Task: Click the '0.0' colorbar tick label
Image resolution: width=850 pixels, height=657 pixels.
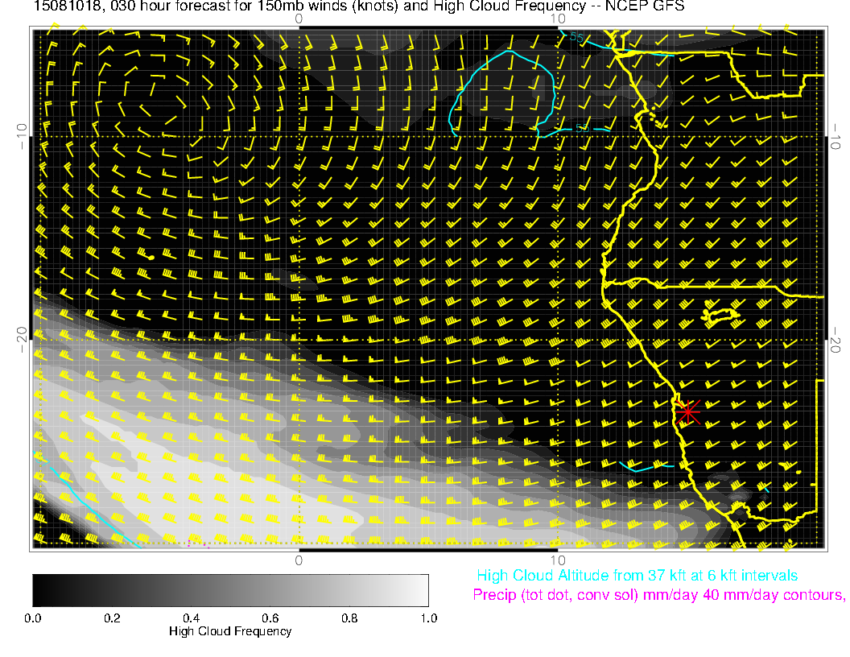Action: (32, 618)
